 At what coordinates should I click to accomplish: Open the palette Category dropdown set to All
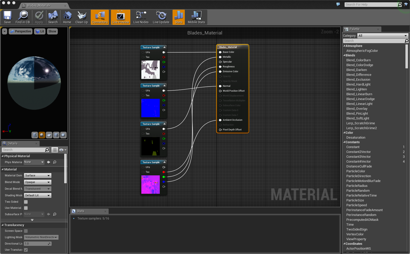[x=382, y=36]
